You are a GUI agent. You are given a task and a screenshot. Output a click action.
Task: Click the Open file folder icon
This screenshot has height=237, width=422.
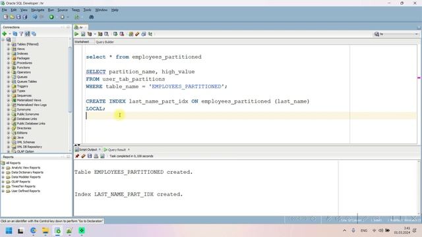tap(12, 17)
